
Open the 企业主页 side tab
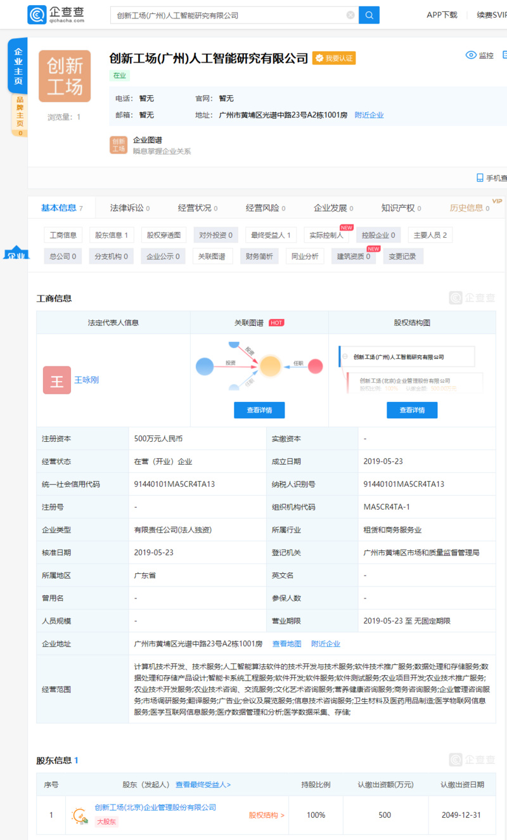tap(18, 66)
